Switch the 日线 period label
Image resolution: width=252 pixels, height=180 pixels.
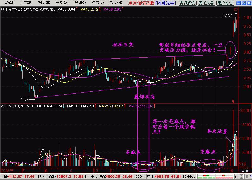tap(244, 170)
